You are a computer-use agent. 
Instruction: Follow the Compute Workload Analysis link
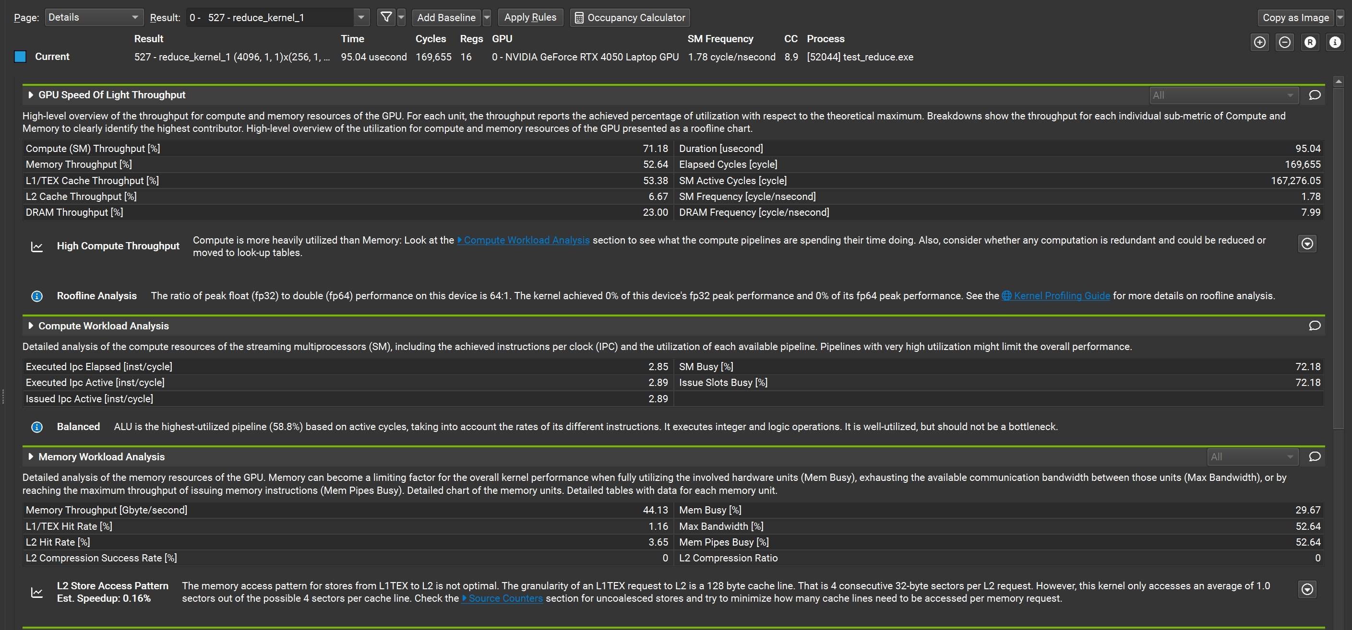[x=523, y=240]
